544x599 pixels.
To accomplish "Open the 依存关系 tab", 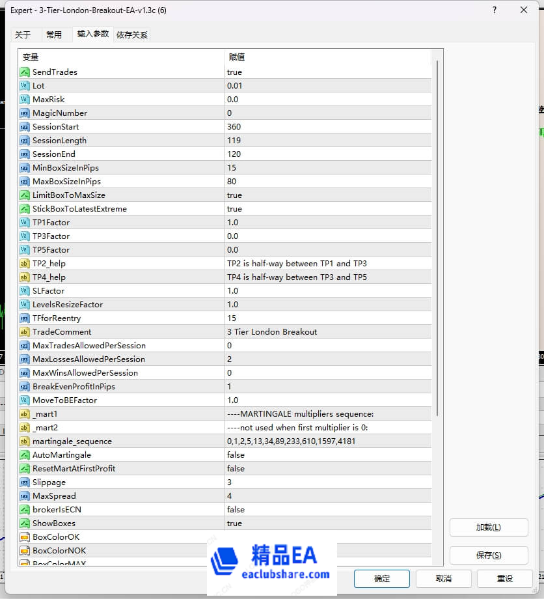I will click(x=132, y=35).
